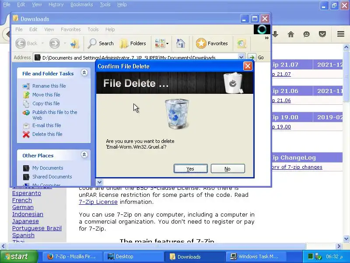
Task: Click the History icon in Explorer toolbar
Action: coord(241,43)
